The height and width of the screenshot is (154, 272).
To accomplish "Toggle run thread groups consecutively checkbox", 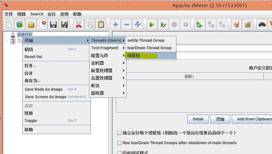I will pyautogui.click(x=119, y=133).
